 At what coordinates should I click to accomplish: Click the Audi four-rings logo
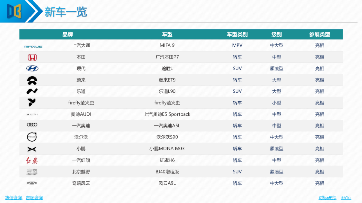tap(32, 125)
